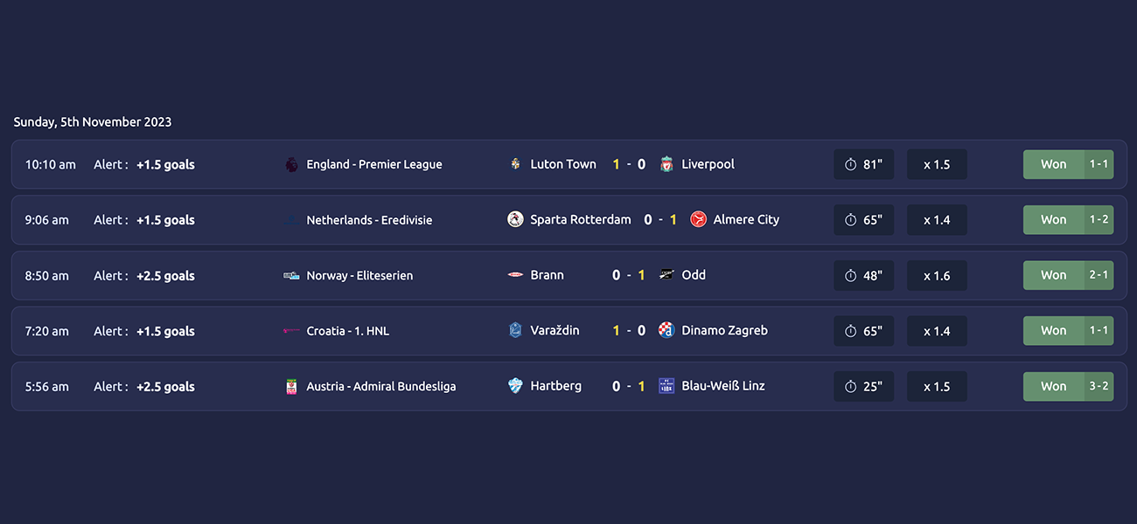Click the 2-1 final score badge
This screenshot has width=1137, height=524.
[1099, 275]
